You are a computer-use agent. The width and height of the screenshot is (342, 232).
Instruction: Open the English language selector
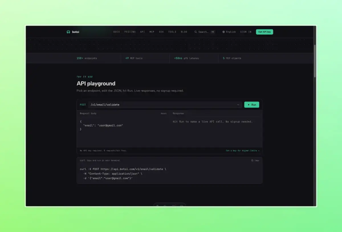(x=229, y=32)
